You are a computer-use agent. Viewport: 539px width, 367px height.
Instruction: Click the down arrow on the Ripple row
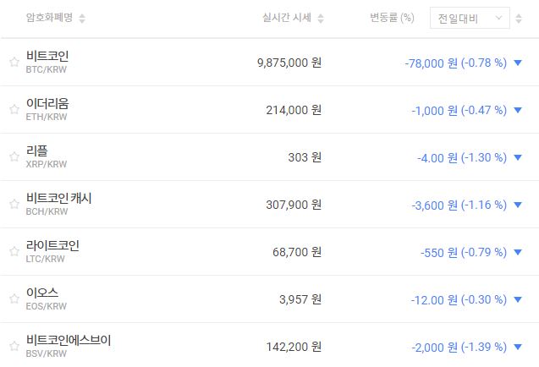click(518, 157)
